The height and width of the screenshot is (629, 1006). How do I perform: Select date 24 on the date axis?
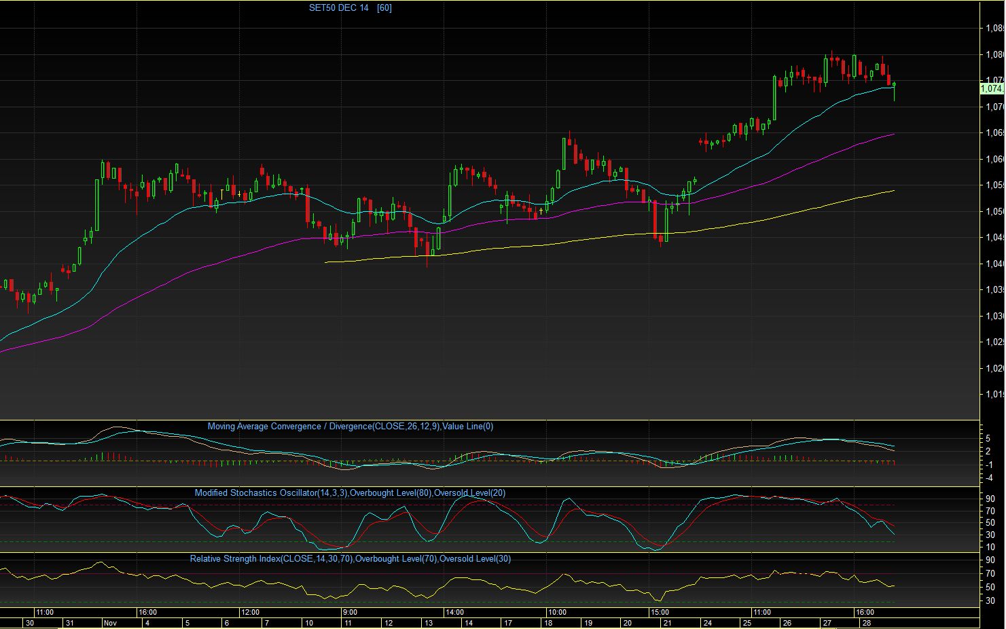pos(708,624)
